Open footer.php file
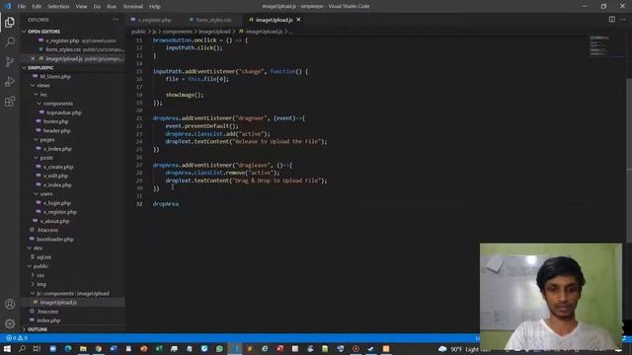This screenshot has height=355, width=632. point(55,121)
